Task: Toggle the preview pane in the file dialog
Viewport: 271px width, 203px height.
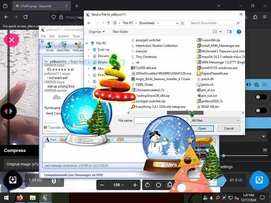Action: tap(229, 32)
